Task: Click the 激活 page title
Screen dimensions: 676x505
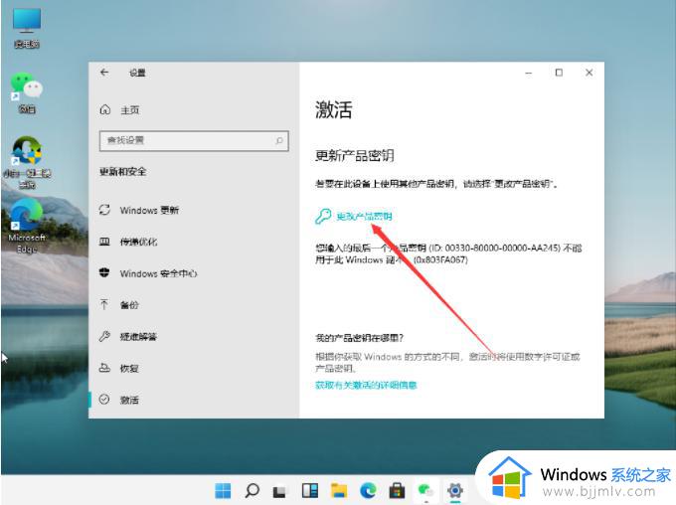Action: (x=334, y=109)
